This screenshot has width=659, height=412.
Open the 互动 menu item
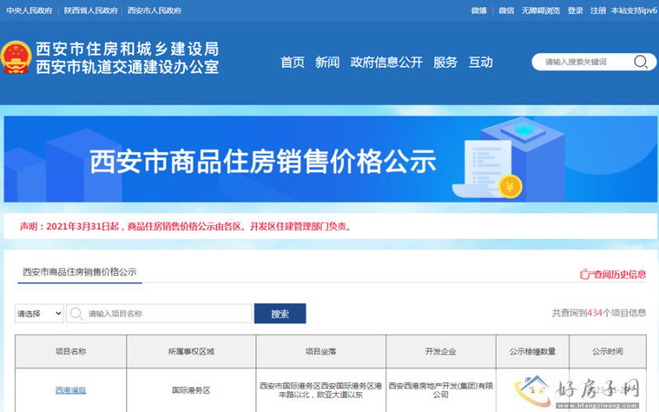[x=480, y=63]
